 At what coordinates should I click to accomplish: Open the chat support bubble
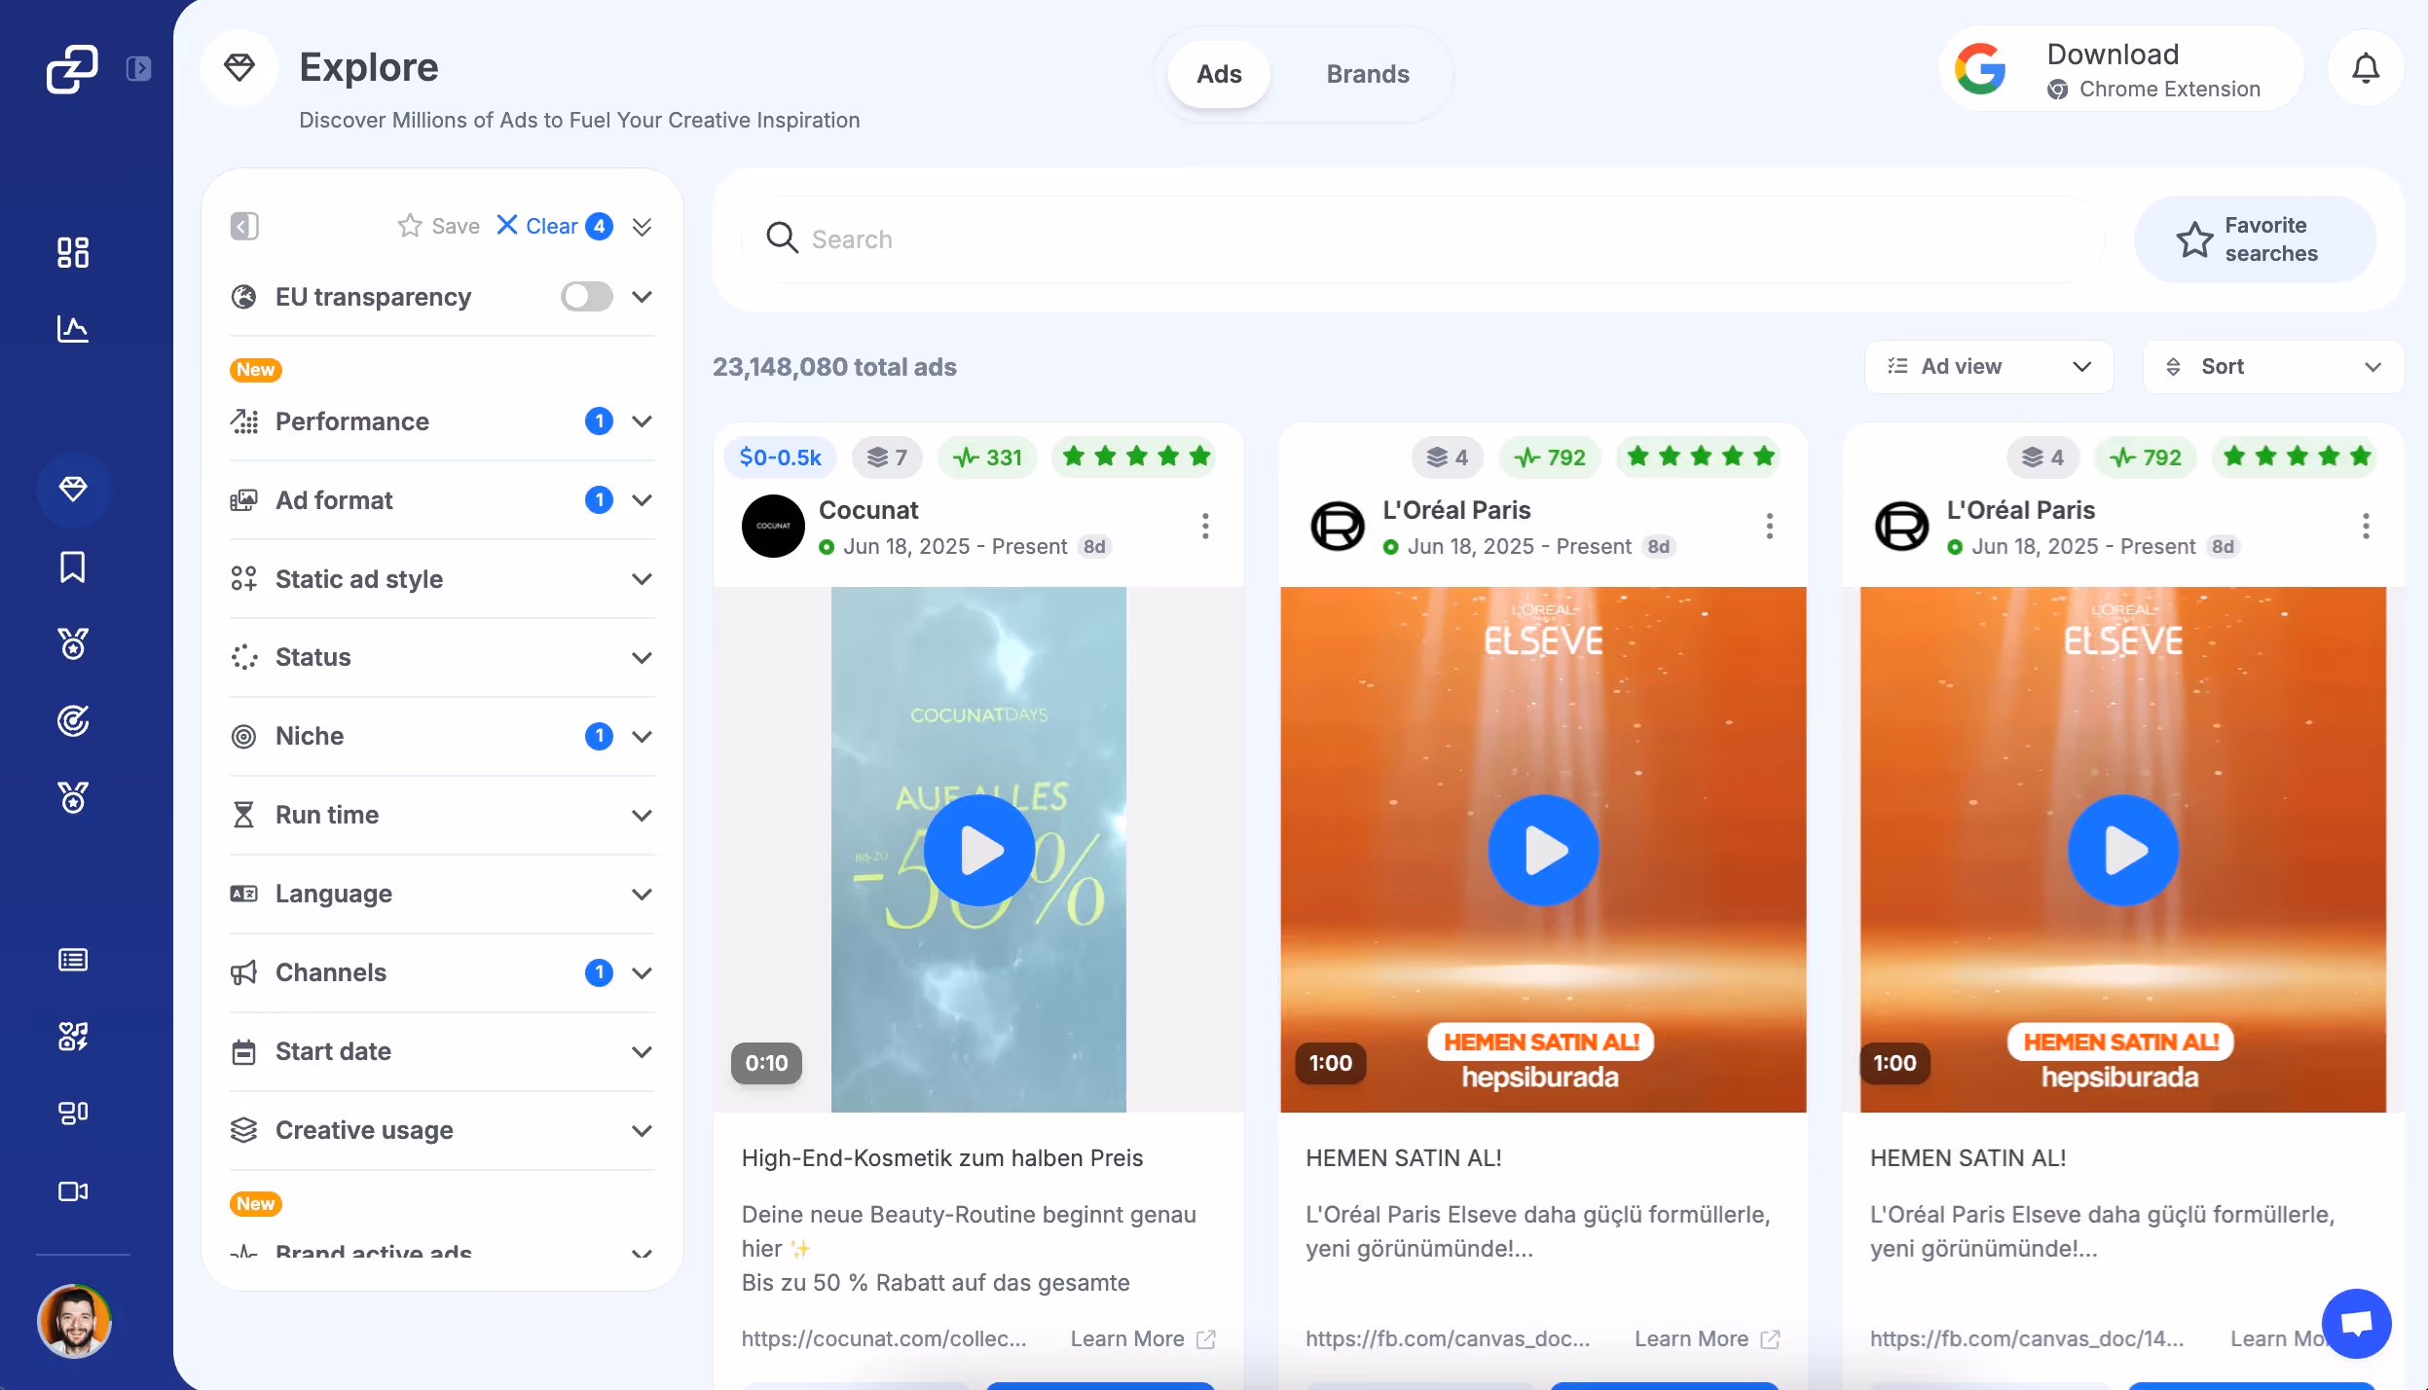click(x=2356, y=1323)
